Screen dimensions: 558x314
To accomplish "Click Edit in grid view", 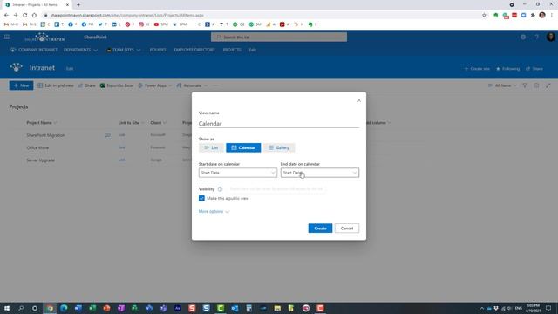I will [x=56, y=85].
